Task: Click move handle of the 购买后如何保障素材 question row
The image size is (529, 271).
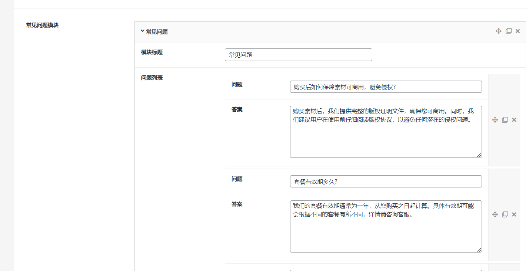Action: tap(495, 120)
